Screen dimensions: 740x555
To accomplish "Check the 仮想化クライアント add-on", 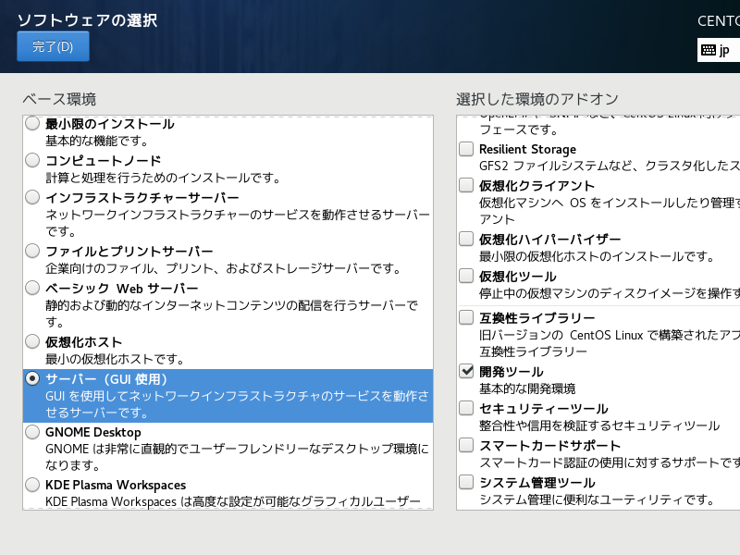I will [467, 184].
